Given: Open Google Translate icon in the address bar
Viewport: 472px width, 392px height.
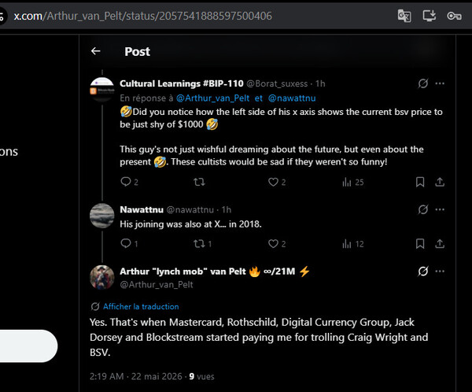Looking at the screenshot, I should [x=404, y=16].
